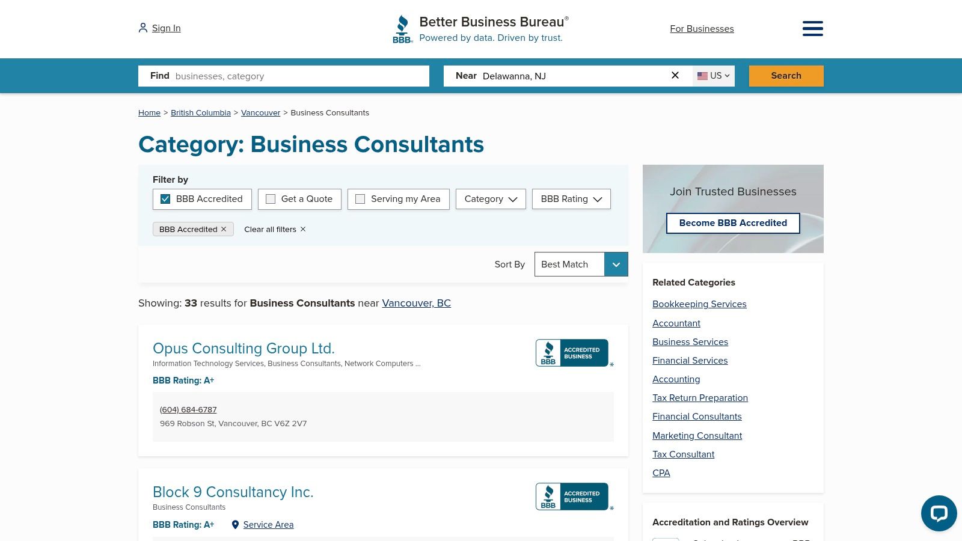
Task: Navigate to Home via the breadcrumb
Action: click(x=149, y=112)
